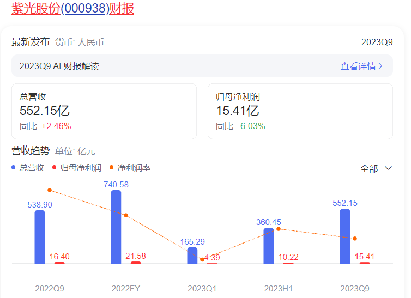Click the 165.29 revenue value label
411x298 pixels.
pyautogui.click(x=192, y=242)
